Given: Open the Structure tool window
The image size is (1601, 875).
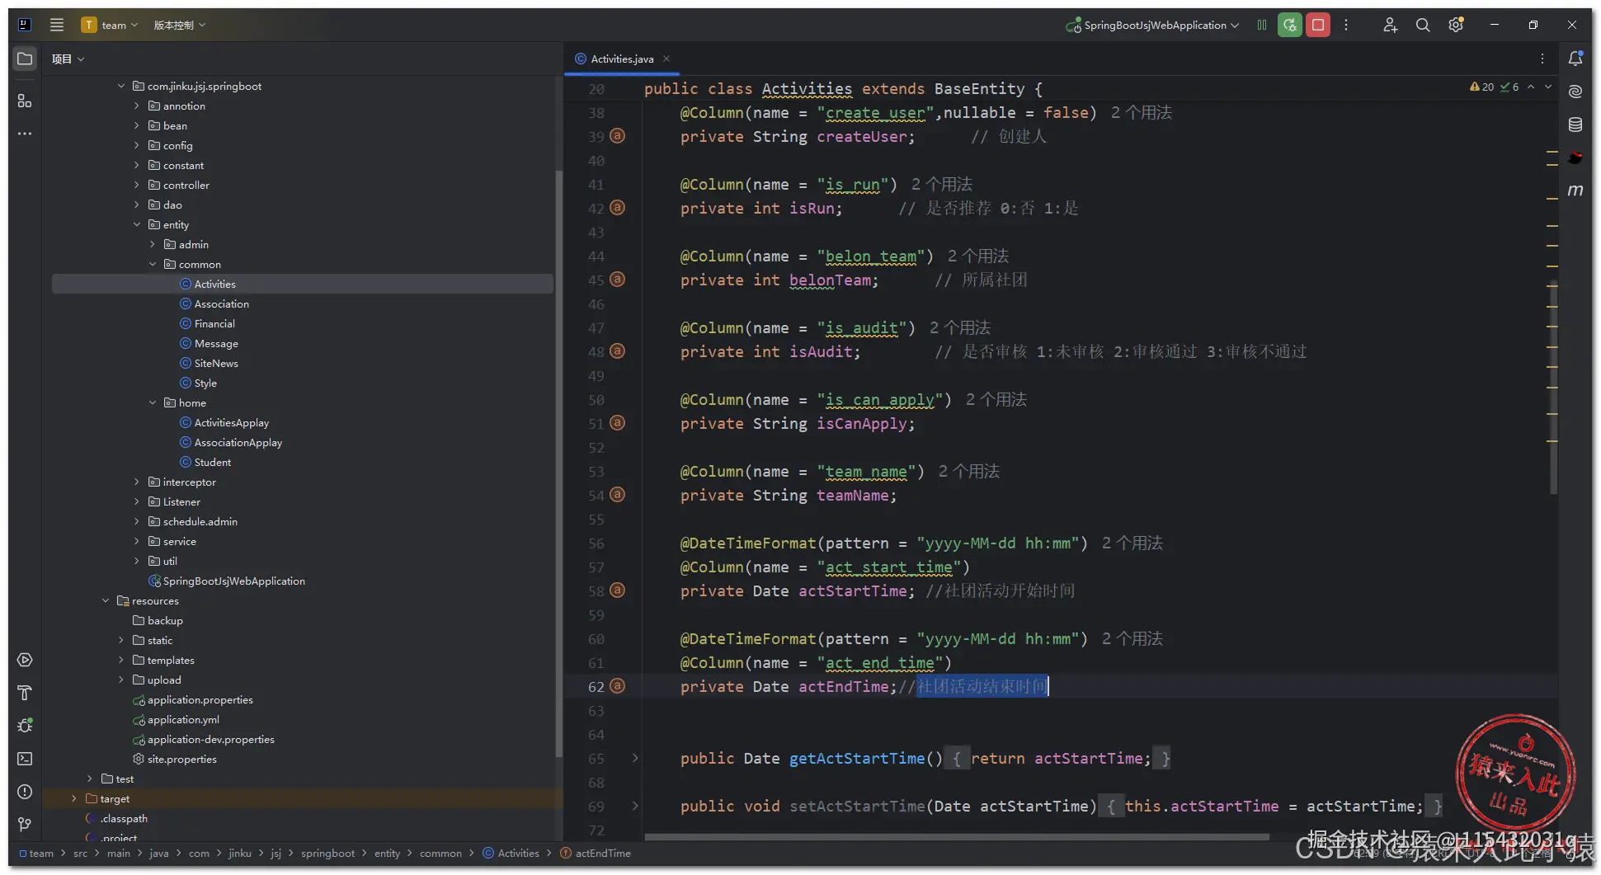Looking at the screenshot, I should 25,101.
